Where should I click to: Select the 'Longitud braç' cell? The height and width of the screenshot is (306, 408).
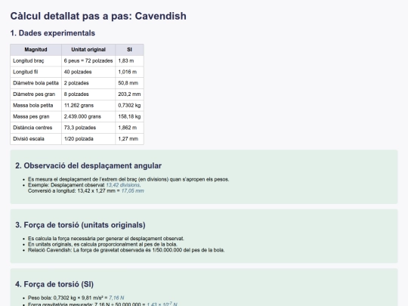pos(36,61)
